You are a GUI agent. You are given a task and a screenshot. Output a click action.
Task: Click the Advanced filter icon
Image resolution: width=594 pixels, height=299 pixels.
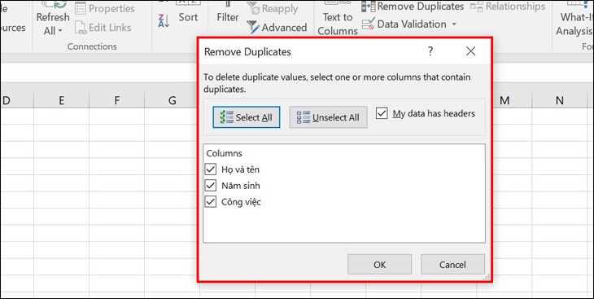253,28
